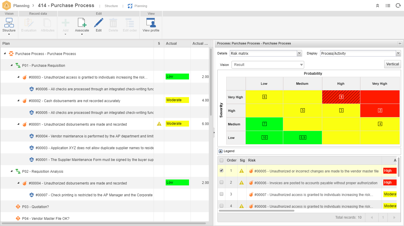Click the P02 Requisition Analysis activity icon
404x226 pixels.
coord(18,171)
